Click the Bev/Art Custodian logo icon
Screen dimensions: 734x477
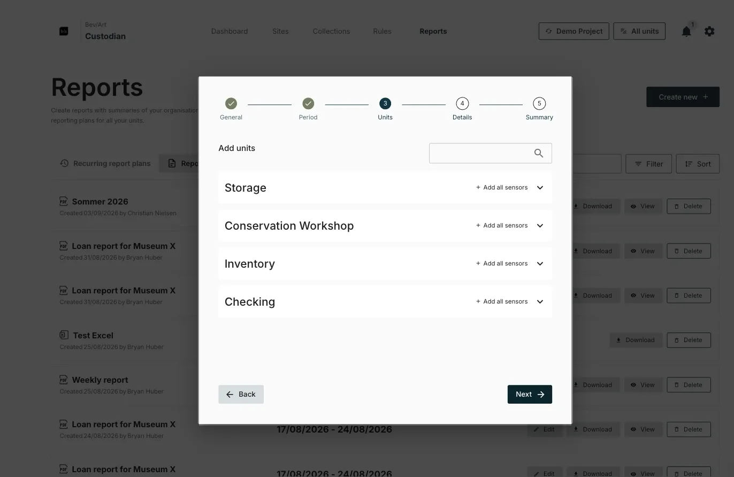64,32
